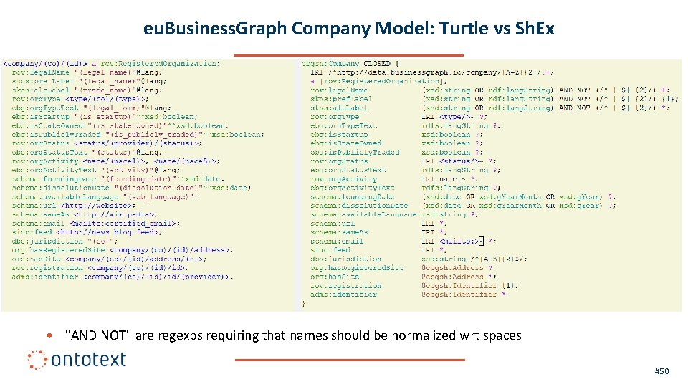Select ShEx date constraint for schema:foundingDate
This screenshot has height=387, width=688.
click(x=519, y=196)
